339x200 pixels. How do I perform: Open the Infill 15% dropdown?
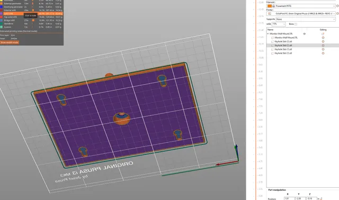tap(279, 24)
